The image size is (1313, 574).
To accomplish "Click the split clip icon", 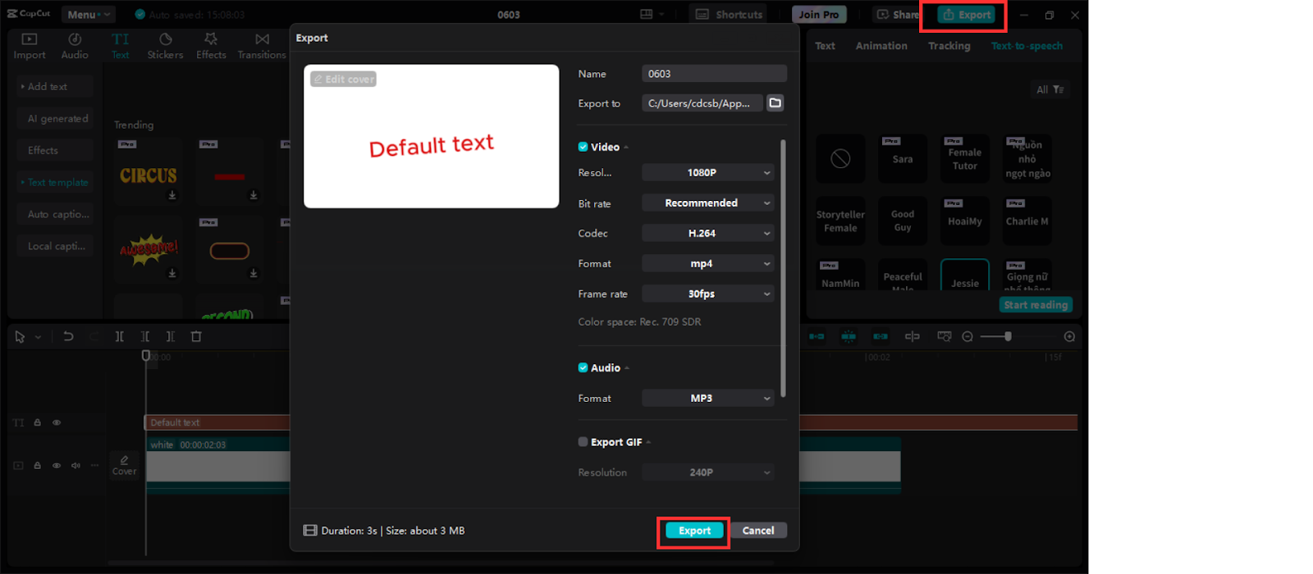I will pyautogui.click(x=120, y=336).
